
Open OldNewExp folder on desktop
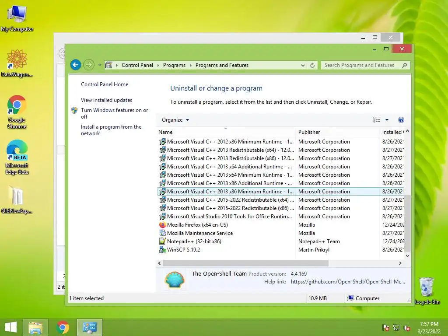tap(17, 199)
